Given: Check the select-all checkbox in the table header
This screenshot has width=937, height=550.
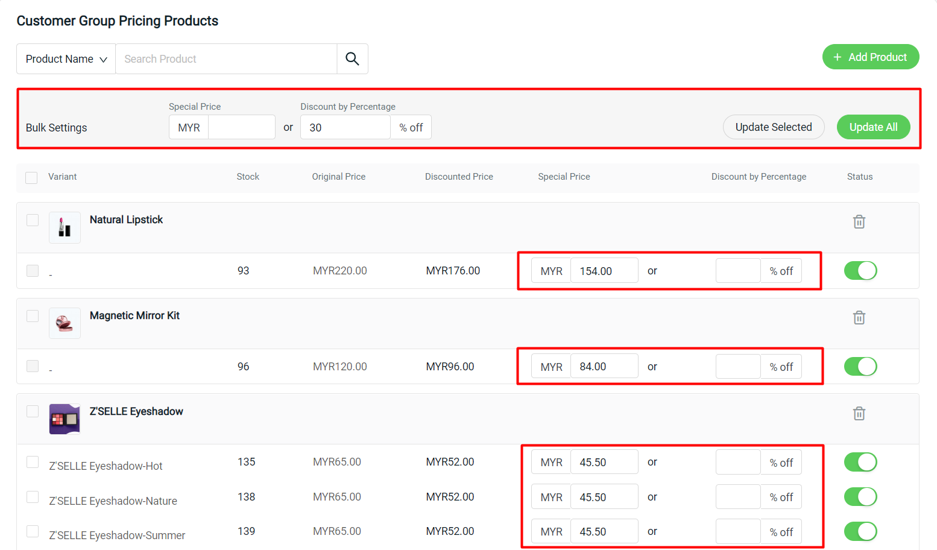Looking at the screenshot, I should point(31,177).
